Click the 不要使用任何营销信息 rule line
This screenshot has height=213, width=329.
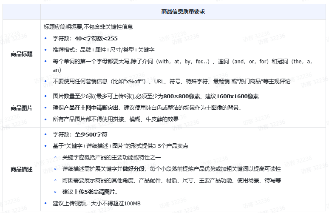pyautogui.click(x=171, y=81)
